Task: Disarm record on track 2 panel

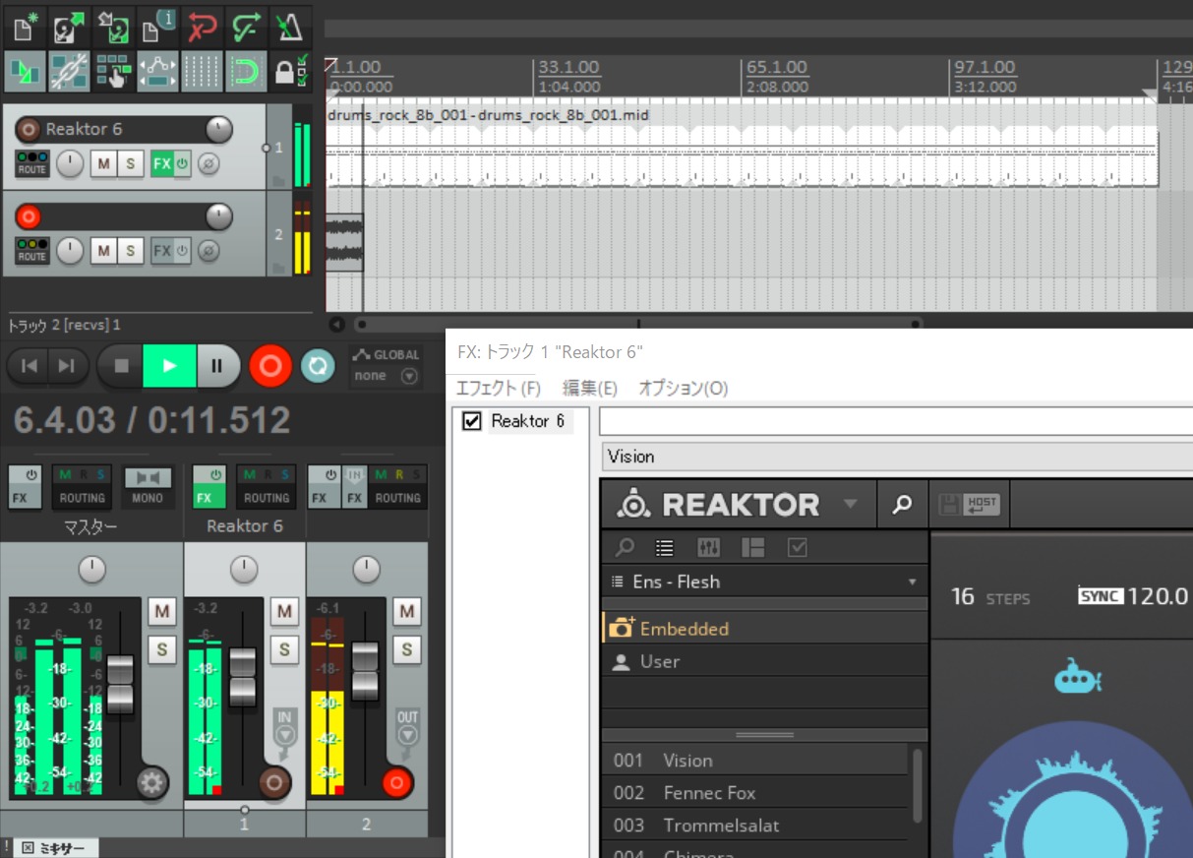Action: 30,216
